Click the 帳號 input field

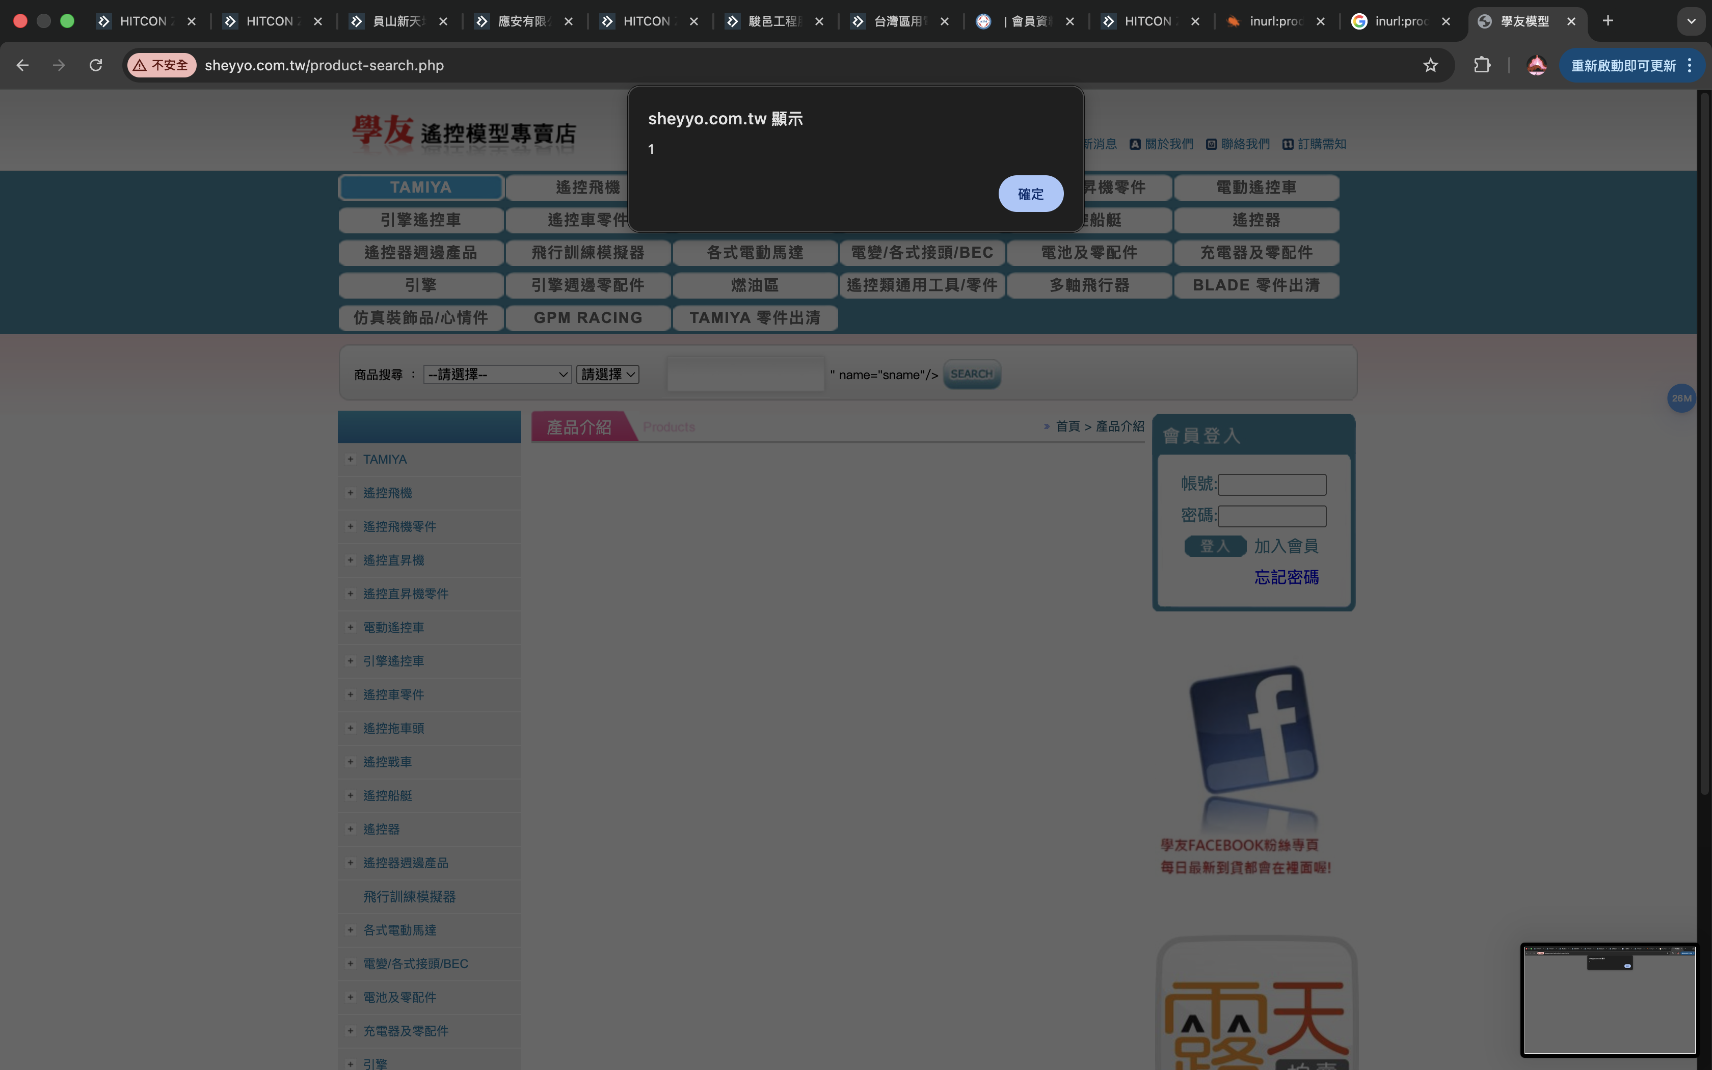[x=1271, y=485]
